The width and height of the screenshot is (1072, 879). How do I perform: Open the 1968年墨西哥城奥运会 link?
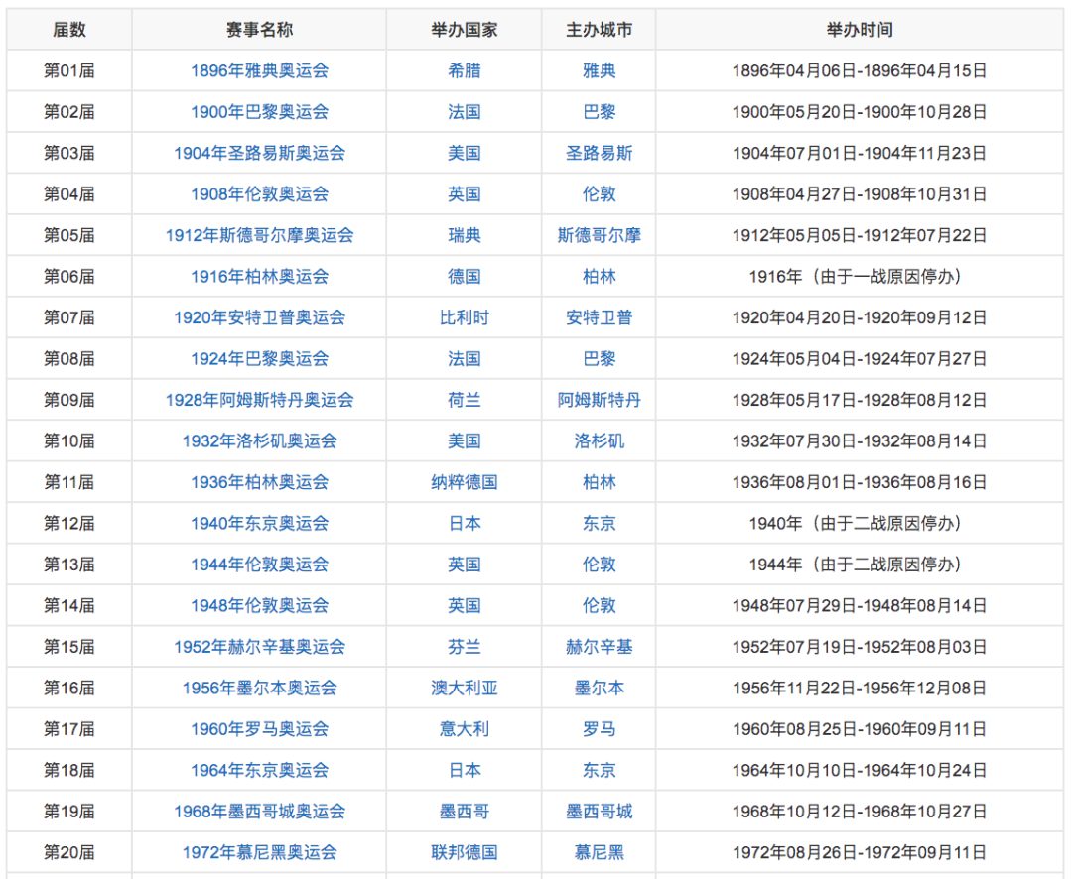259,812
